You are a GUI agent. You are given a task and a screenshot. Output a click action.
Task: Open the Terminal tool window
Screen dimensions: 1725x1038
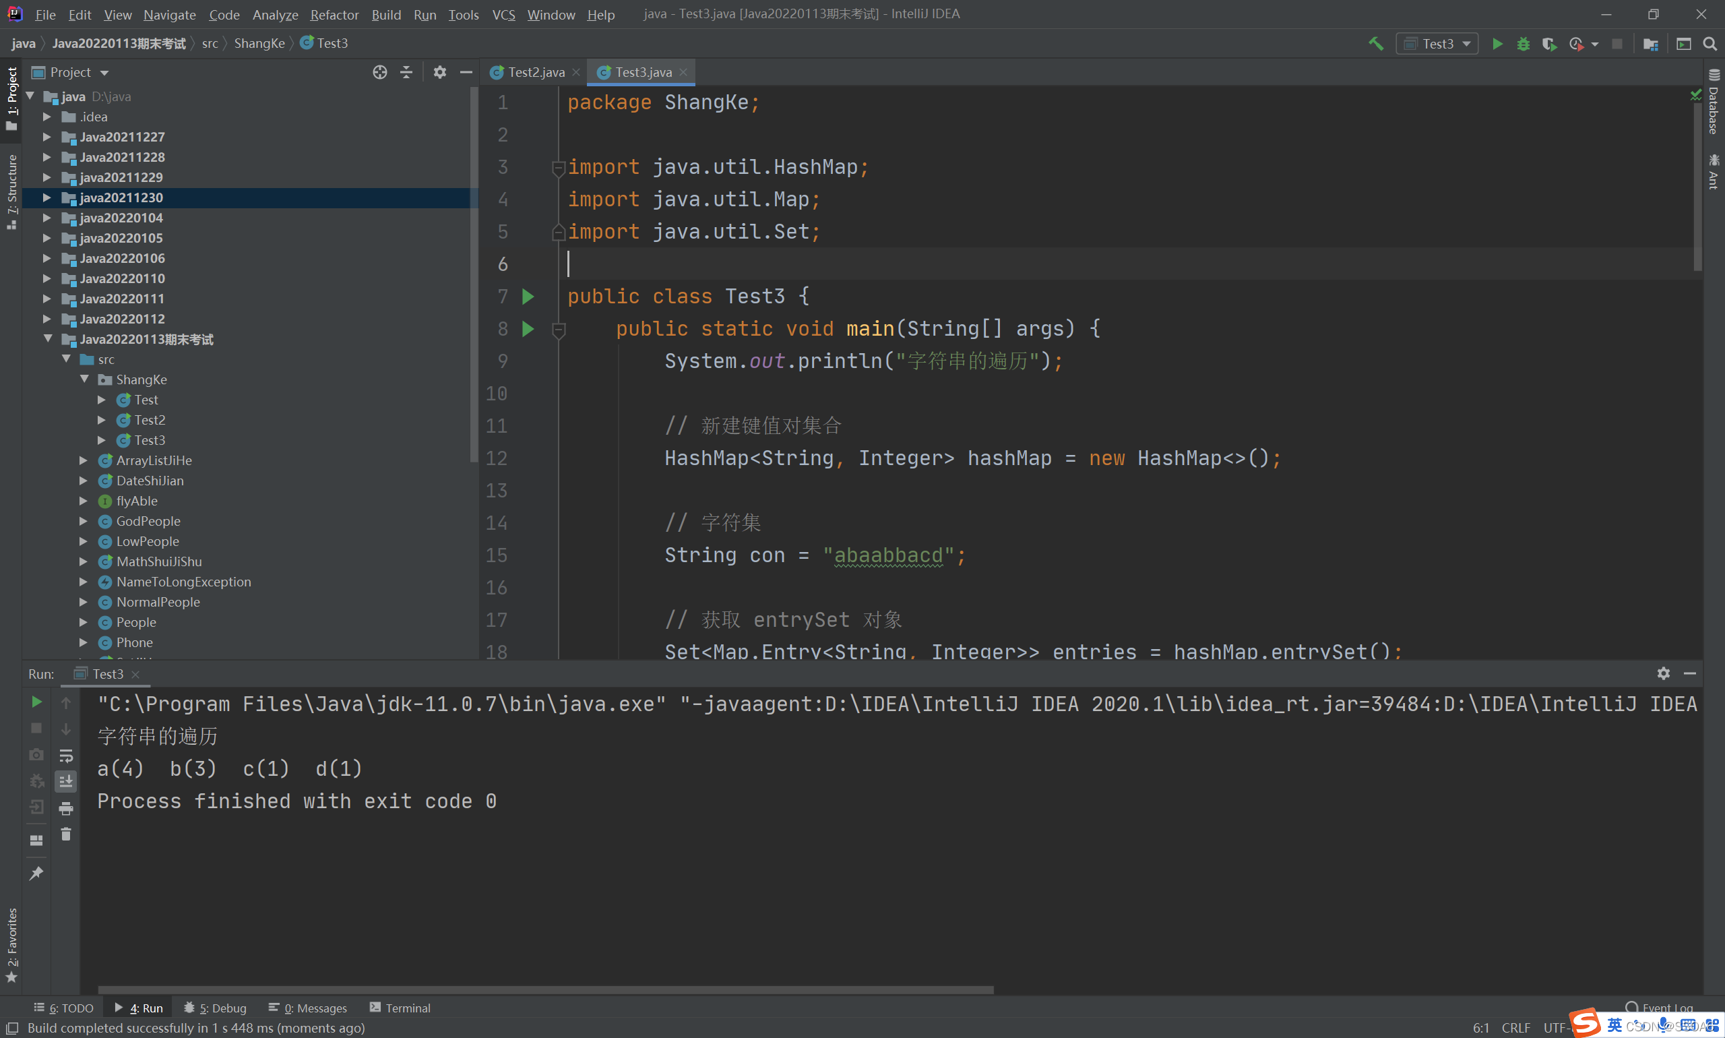(x=400, y=1008)
